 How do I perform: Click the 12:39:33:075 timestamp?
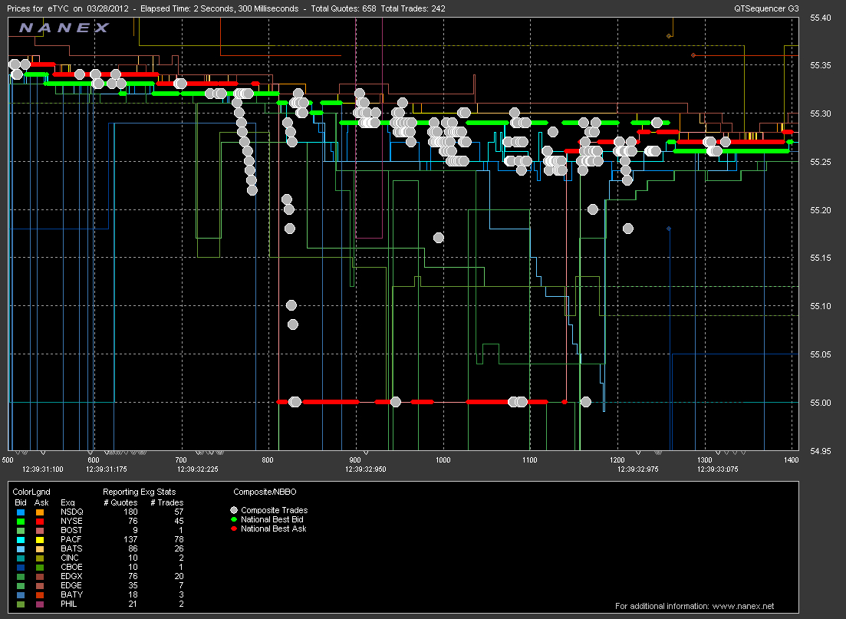tap(718, 469)
